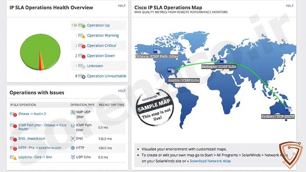Click the Operation Up status icon
Viewport: 306px width, 172px height.
pos(82,25)
